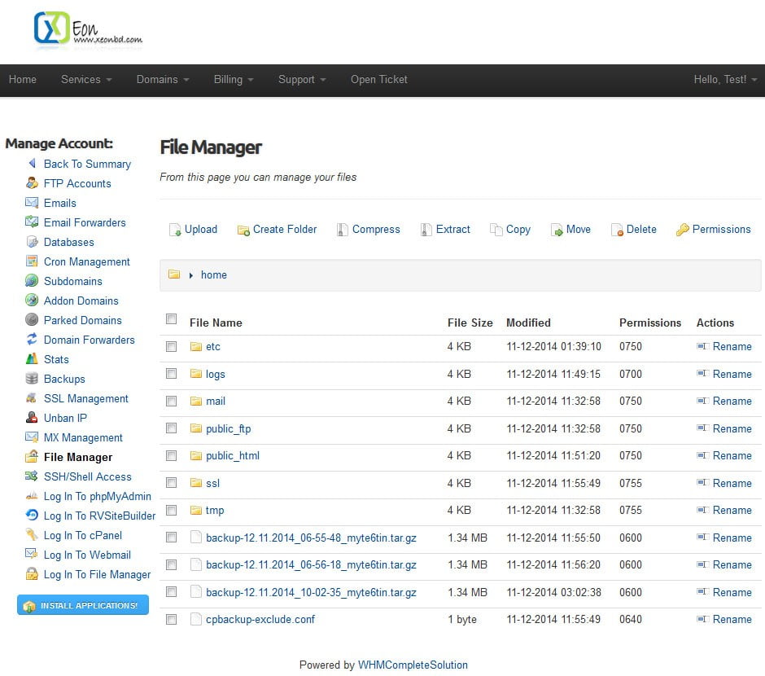Click the Move files icon

(x=557, y=229)
